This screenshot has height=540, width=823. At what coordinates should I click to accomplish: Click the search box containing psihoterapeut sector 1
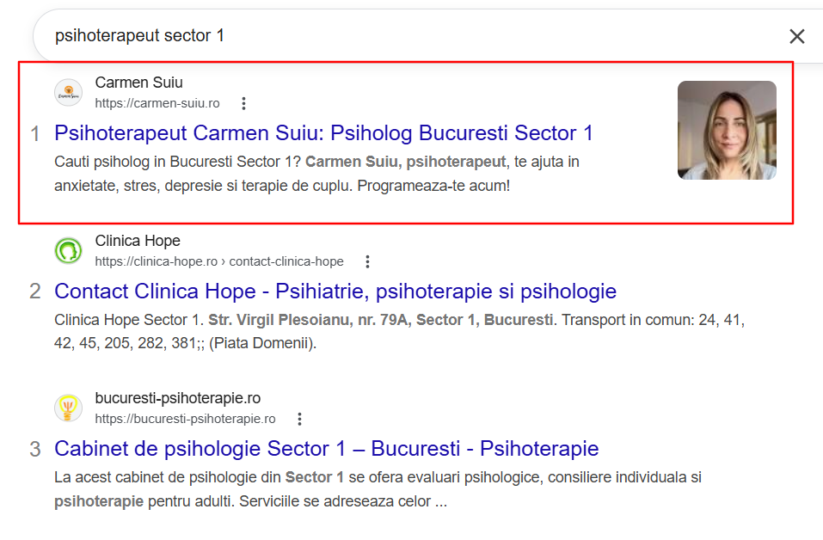click(x=409, y=36)
